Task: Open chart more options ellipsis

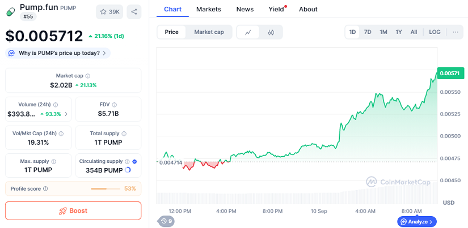Action: [x=456, y=32]
